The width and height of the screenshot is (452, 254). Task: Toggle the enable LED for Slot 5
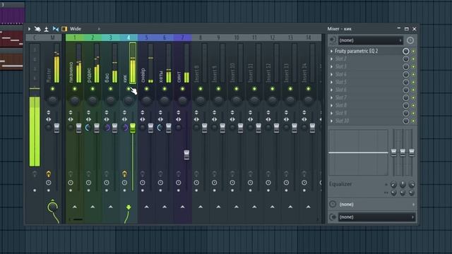413,83
